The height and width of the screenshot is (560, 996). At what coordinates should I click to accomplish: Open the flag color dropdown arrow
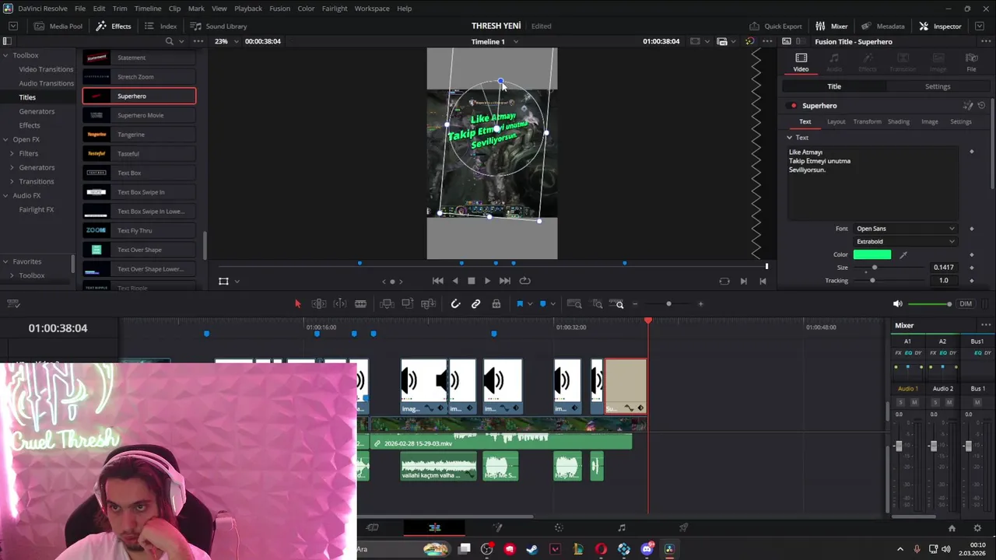(530, 304)
